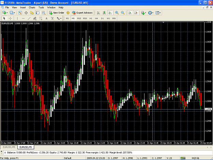The height and width of the screenshot is (160, 213).
Task: Expand the Indicators dropdown arrow
Action: click(x=146, y=13)
